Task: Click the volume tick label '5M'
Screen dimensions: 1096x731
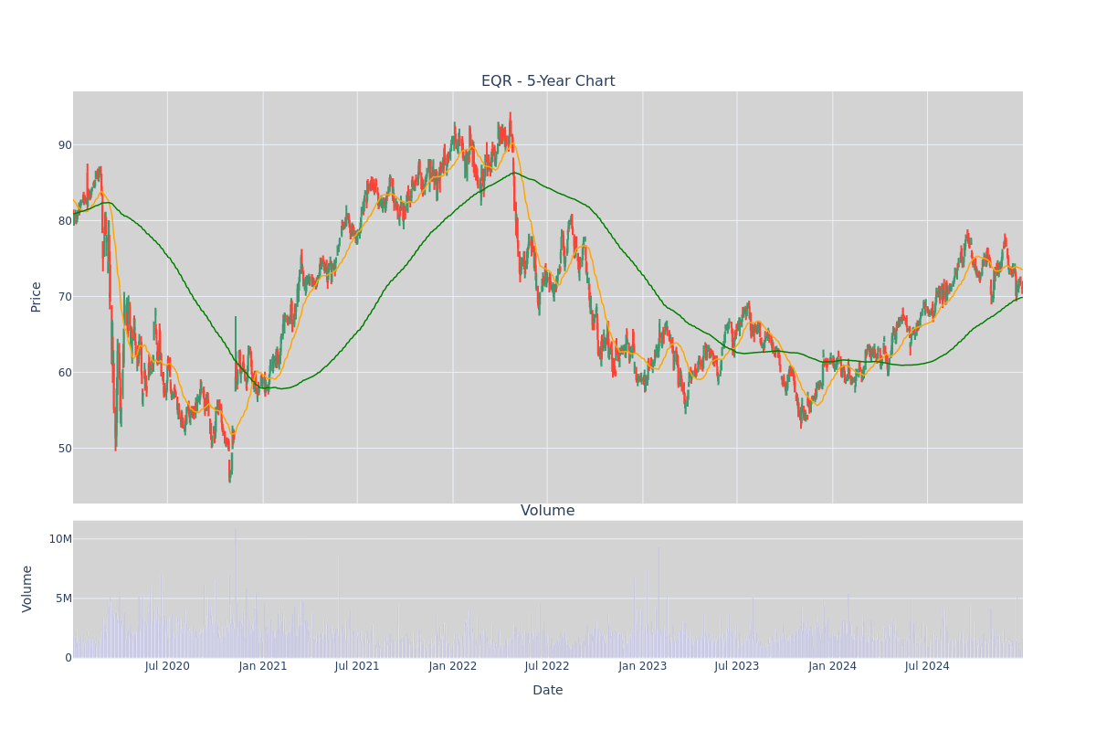Action: pyautogui.click(x=64, y=599)
